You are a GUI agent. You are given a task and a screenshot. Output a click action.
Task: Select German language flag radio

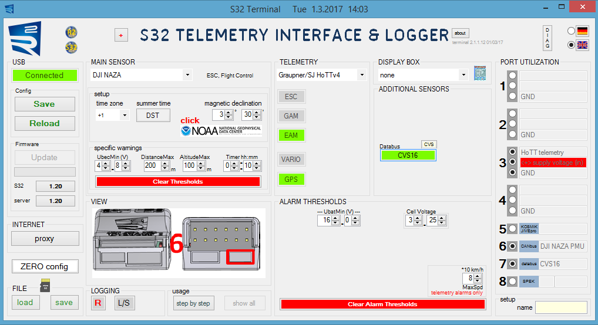pyautogui.click(x=571, y=31)
